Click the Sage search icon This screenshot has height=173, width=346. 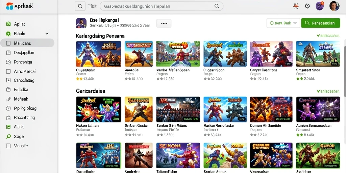(x=8, y=137)
